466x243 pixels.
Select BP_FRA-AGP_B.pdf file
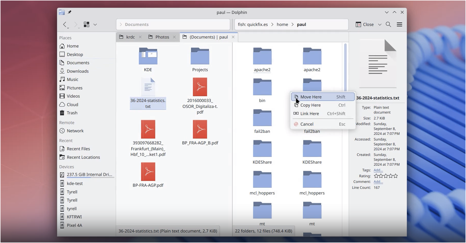click(x=200, y=133)
